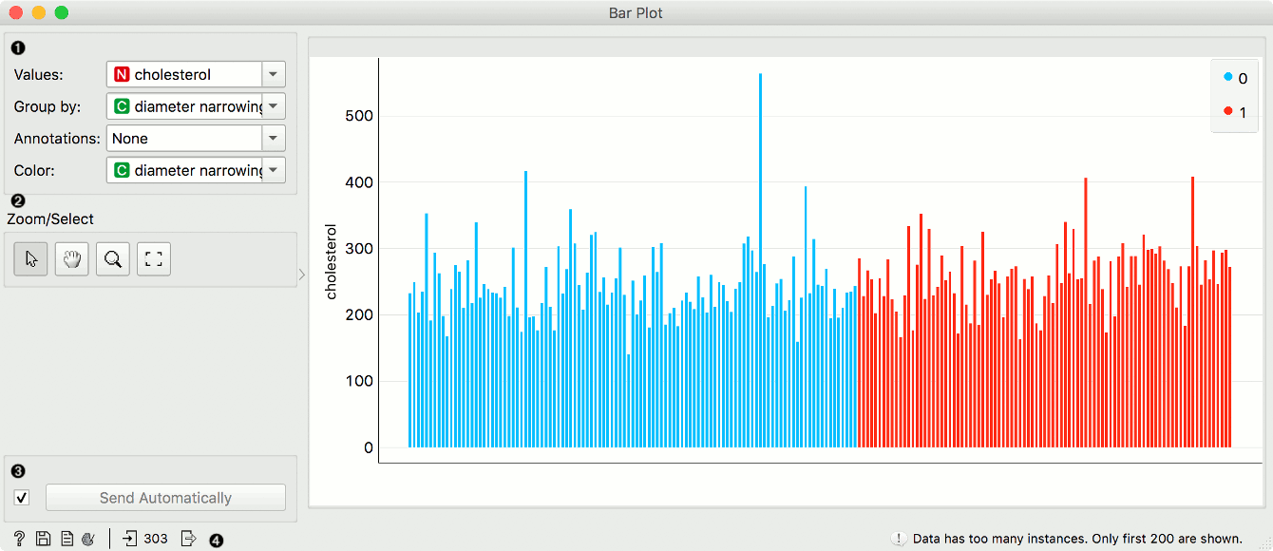Open the Values cholesterol dropdown
Screen dimensions: 1273x551
[x=196, y=74]
